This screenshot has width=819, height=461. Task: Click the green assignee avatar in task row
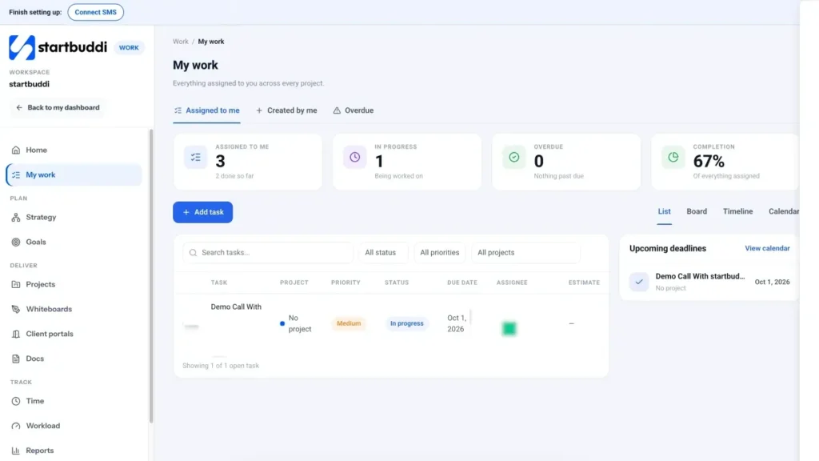click(509, 328)
